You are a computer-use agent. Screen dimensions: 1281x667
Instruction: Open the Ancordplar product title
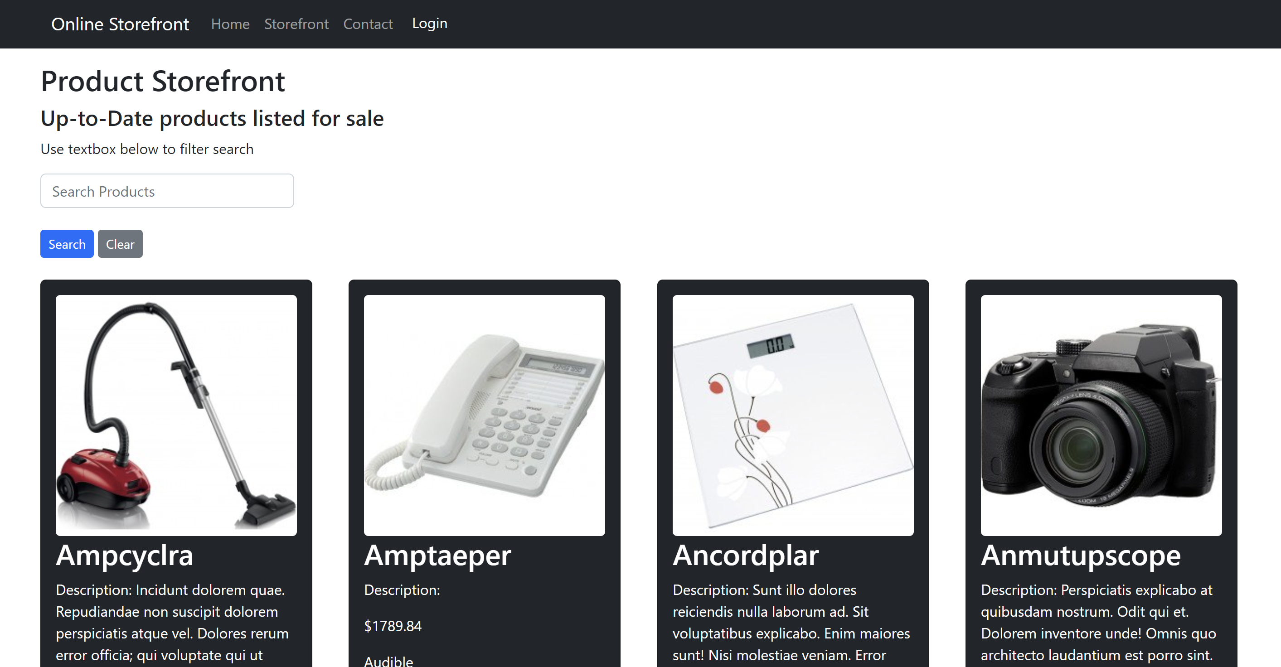coord(745,555)
